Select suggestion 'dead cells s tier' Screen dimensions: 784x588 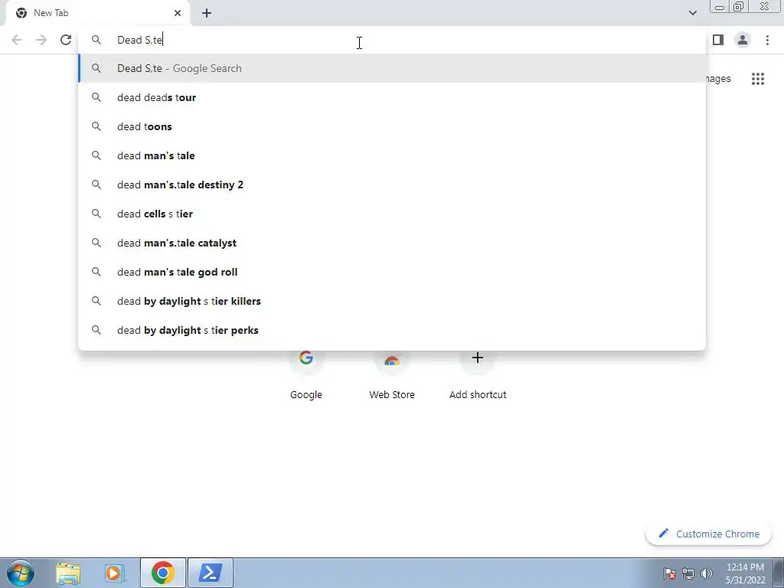click(x=392, y=214)
